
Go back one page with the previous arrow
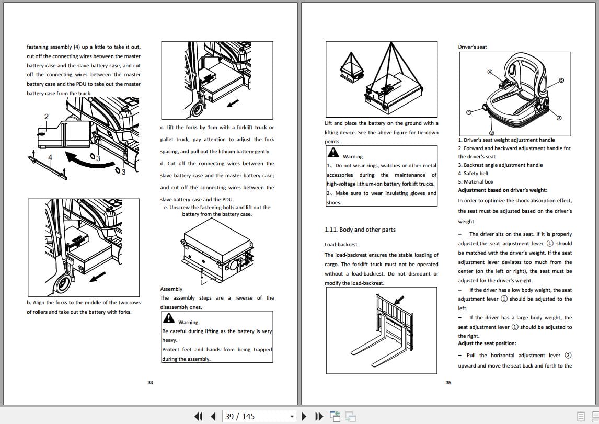pyautogui.click(x=213, y=416)
